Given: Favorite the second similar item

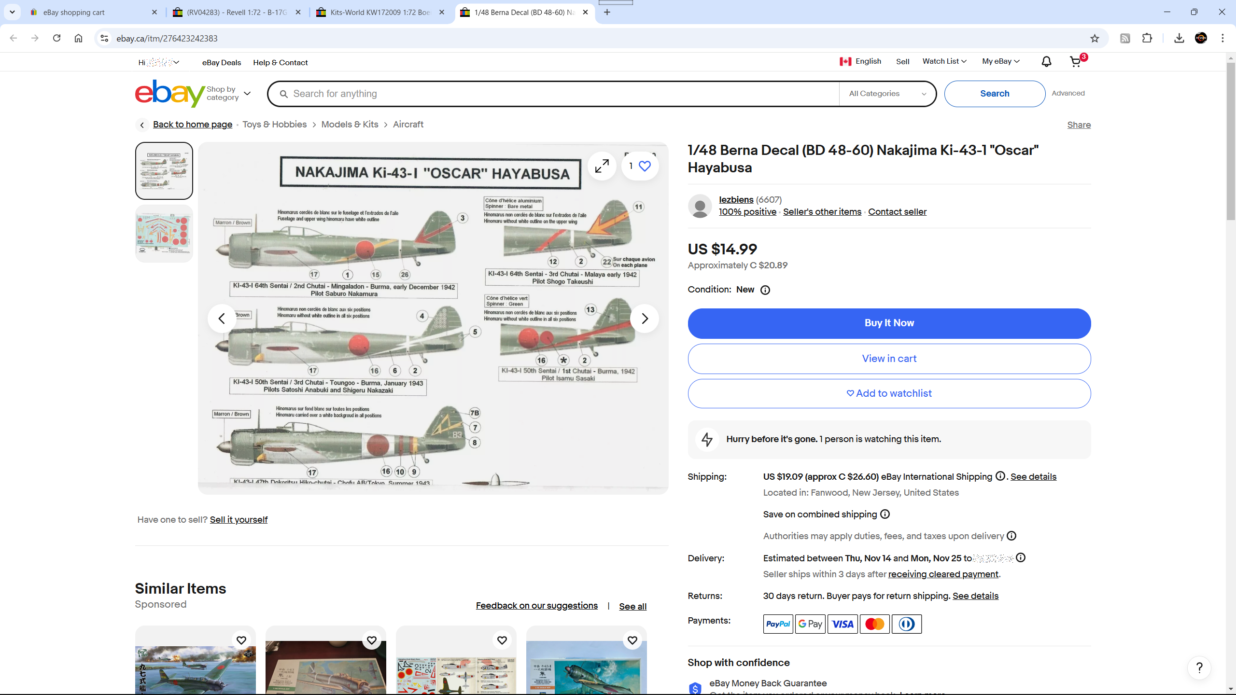Looking at the screenshot, I should (x=372, y=640).
